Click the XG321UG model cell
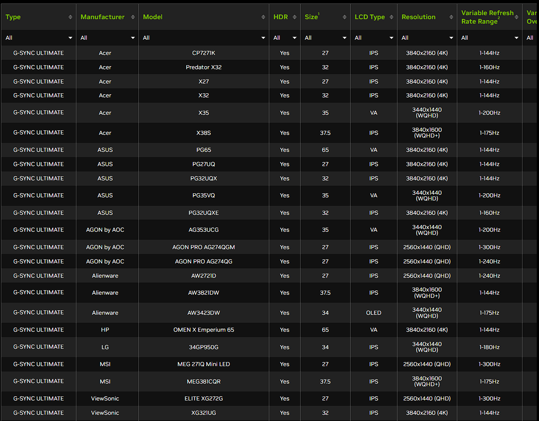This screenshot has width=539, height=421. click(204, 413)
